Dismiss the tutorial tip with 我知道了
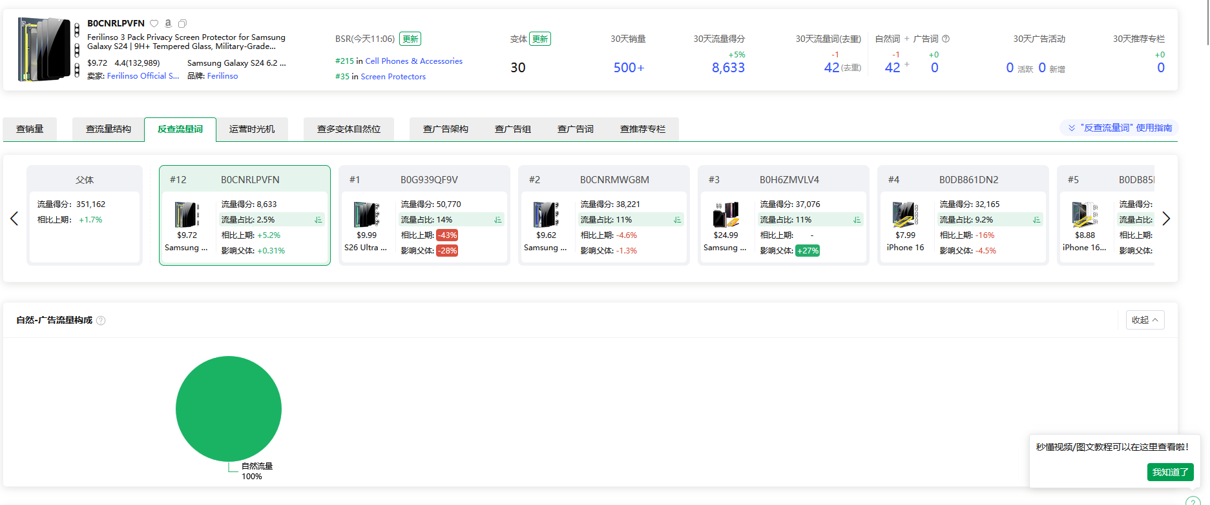 [1171, 472]
